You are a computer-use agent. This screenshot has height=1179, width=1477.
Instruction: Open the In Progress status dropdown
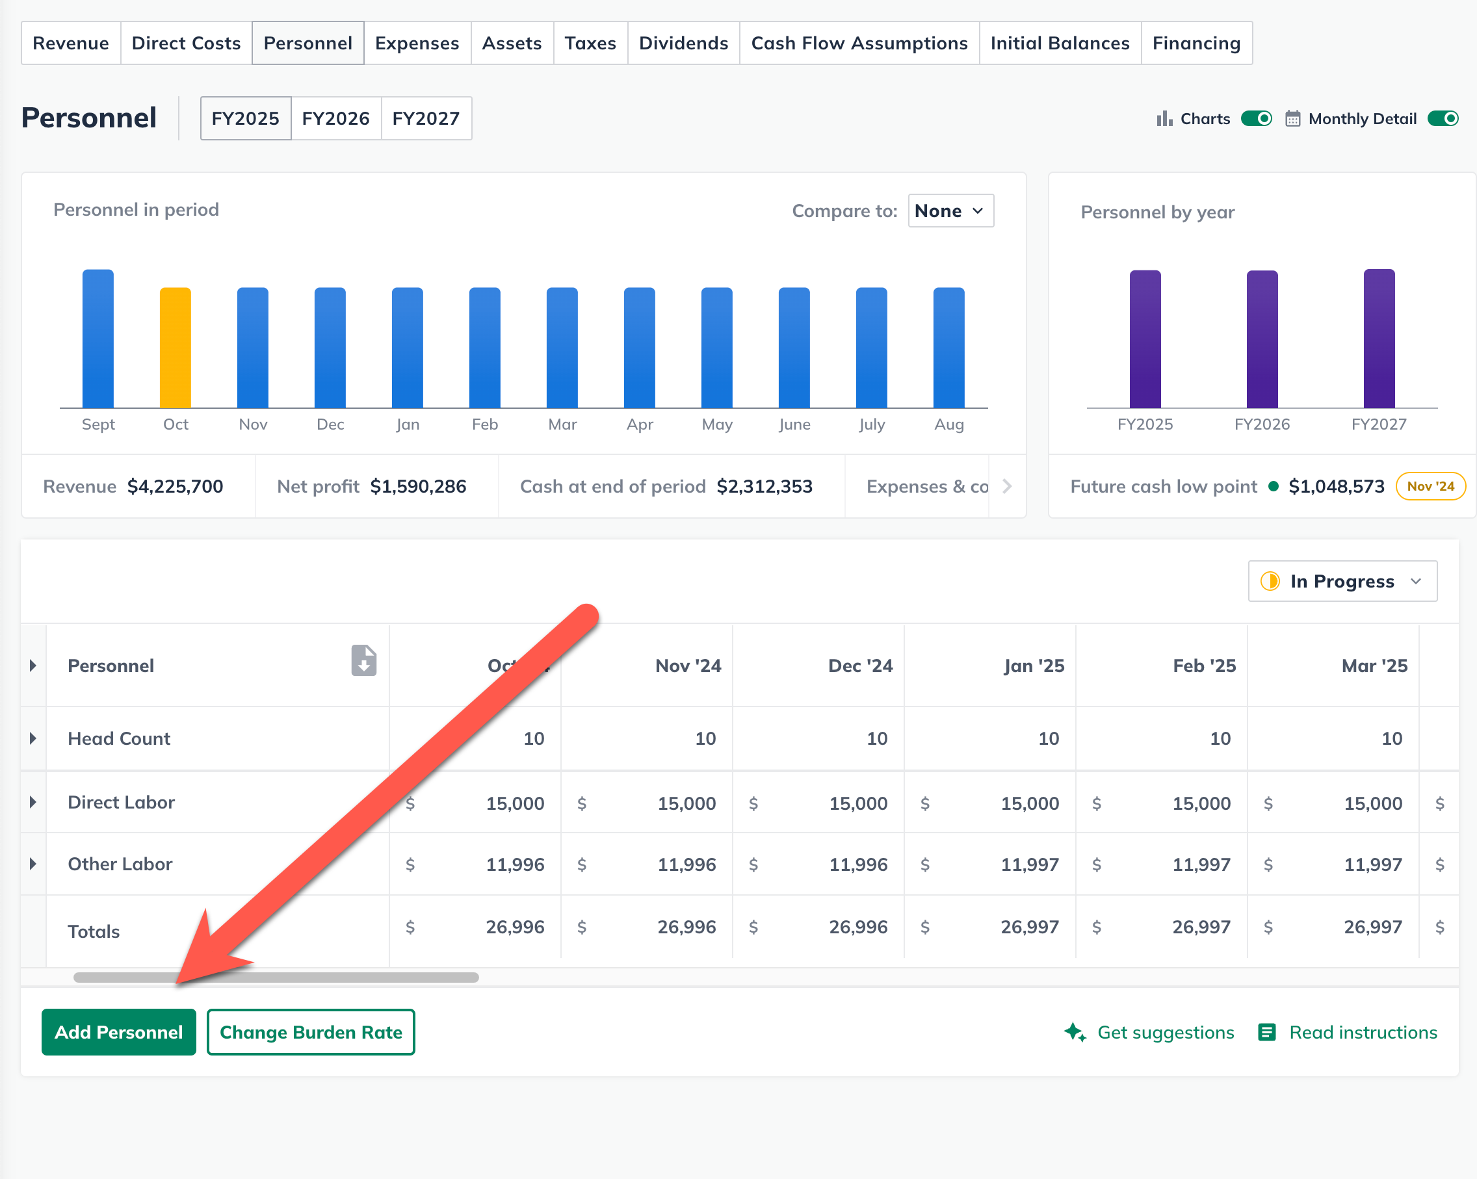coord(1342,581)
